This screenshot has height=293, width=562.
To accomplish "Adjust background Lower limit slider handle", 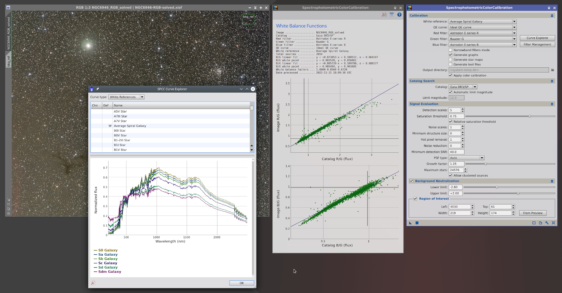I will coord(497,187).
